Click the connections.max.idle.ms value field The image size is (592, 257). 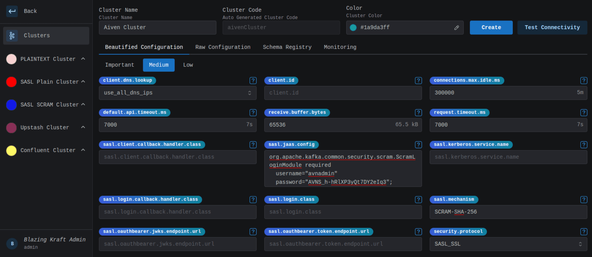pos(509,93)
